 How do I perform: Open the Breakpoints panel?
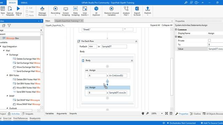pos(35,118)
